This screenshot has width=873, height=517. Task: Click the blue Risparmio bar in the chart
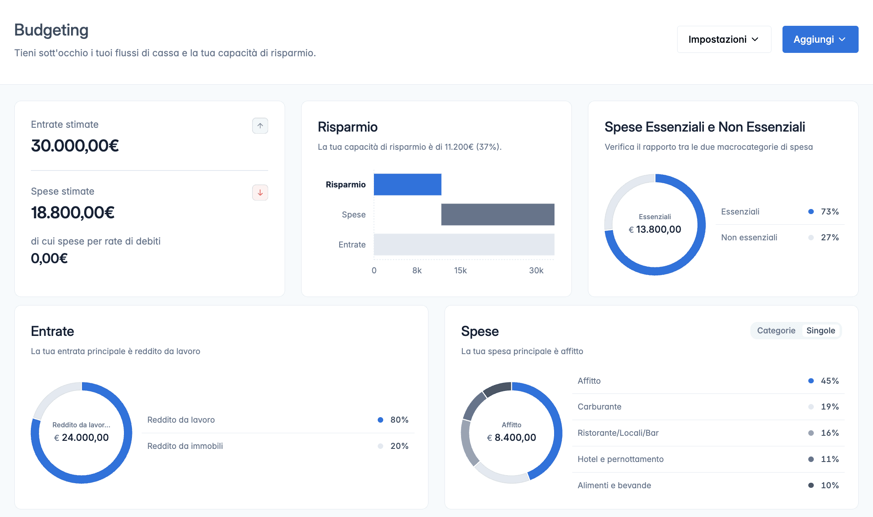pos(408,184)
